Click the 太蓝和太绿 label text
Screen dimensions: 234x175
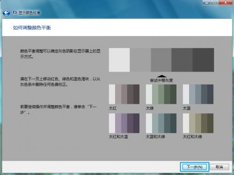pos(155,137)
